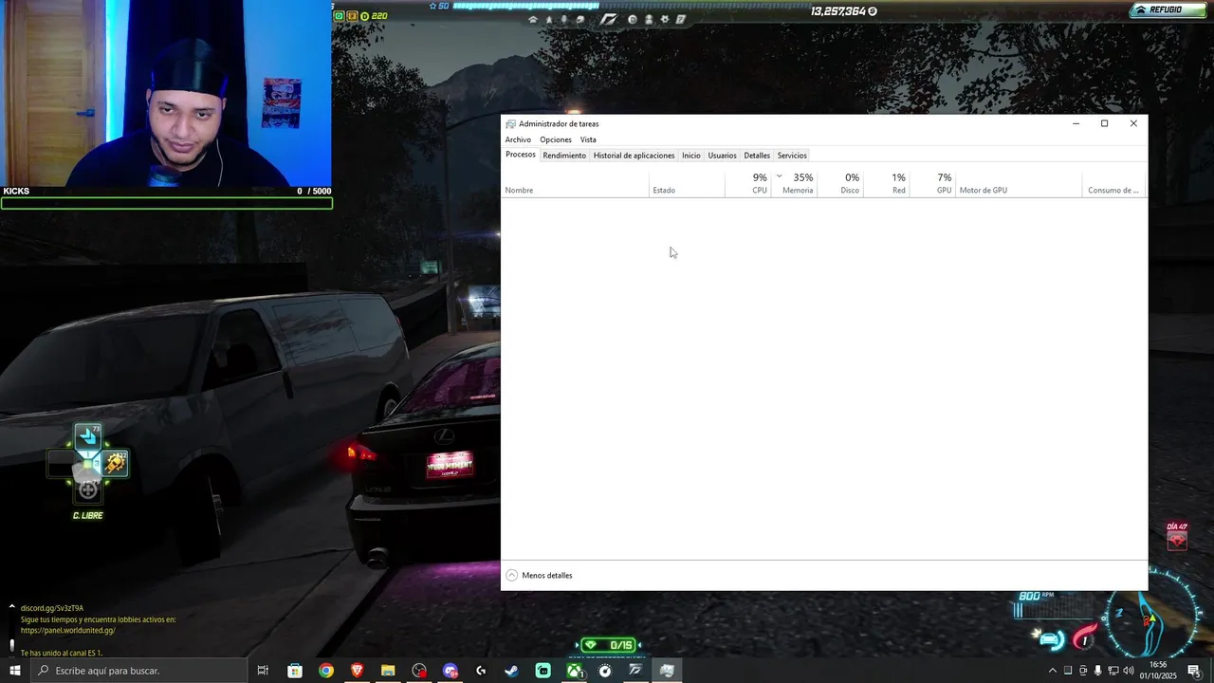The height and width of the screenshot is (683, 1214).
Task: Open File Explorer from taskbar
Action: pos(388,671)
